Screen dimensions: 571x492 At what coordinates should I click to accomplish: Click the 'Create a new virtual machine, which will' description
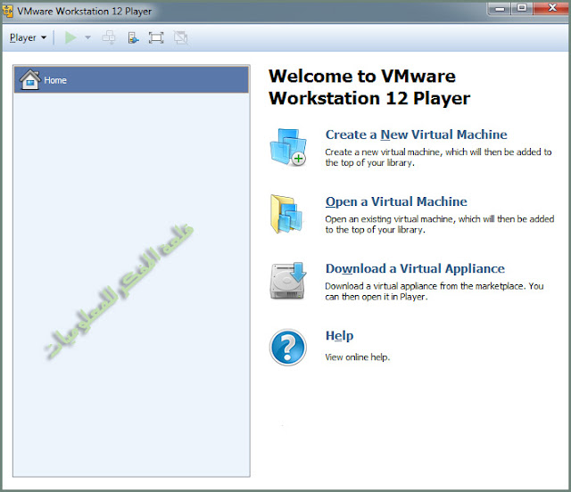[x=438, y=157]
